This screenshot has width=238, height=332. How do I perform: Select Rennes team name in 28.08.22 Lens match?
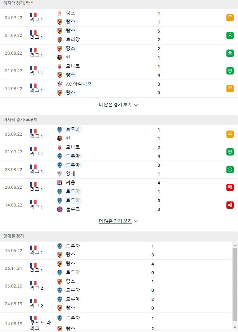[x=68, y=57]
